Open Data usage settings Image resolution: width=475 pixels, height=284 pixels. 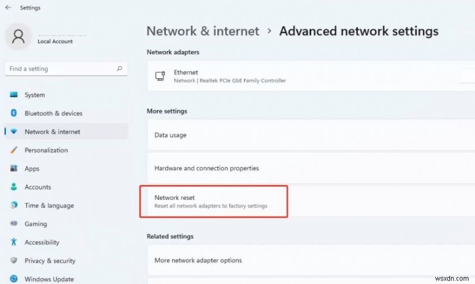click(x=170, y=135)
